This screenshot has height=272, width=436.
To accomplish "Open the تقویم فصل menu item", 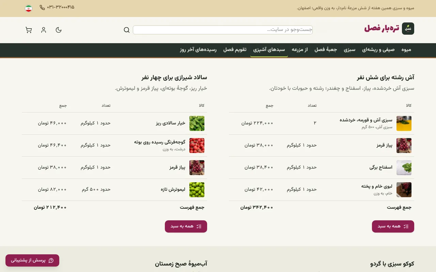I will click(235, 50).
